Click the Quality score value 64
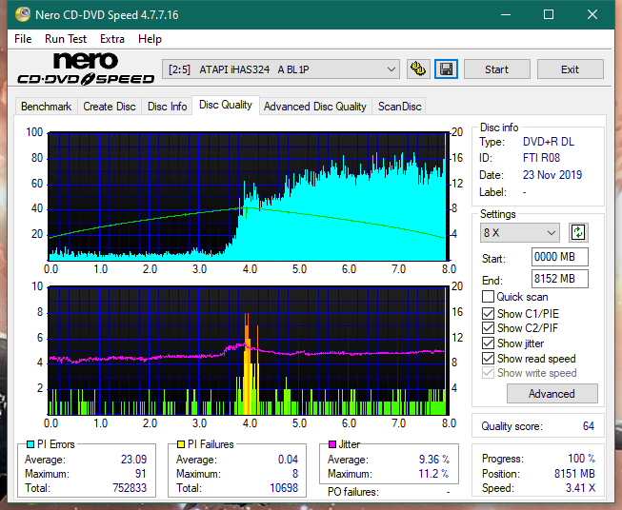 click(x=589, y=426)
